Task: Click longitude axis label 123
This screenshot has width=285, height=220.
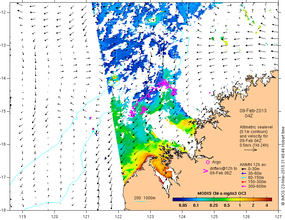Action: [150, 216]
